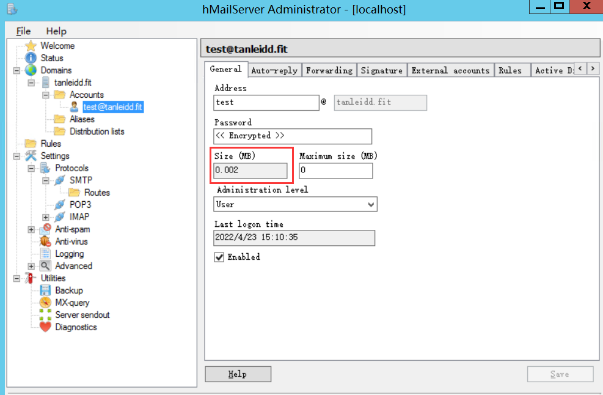Click the Last logon time field
Image resolution: width=603 pixels, height=395 pixels.
click(x=294, y=237)
